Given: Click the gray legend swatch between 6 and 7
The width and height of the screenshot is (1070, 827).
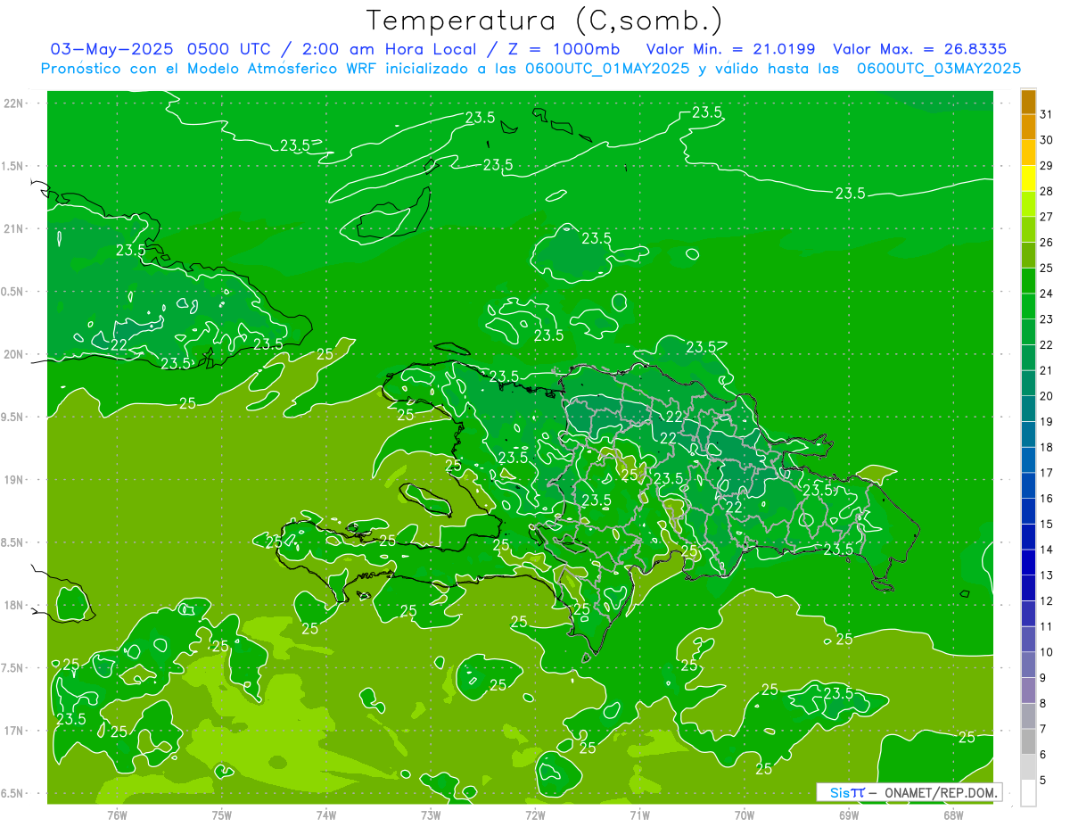Looking at the screenshot, I should [1029, 741].
